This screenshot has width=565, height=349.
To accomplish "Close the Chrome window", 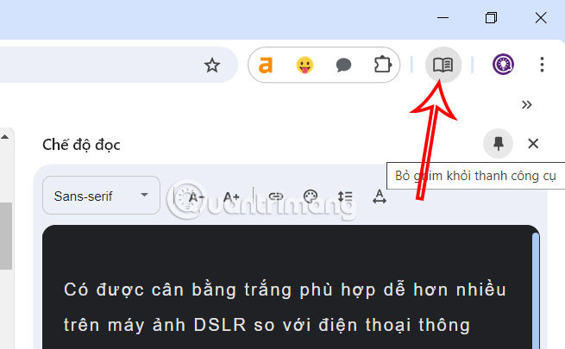I will (x=541, y=17).
